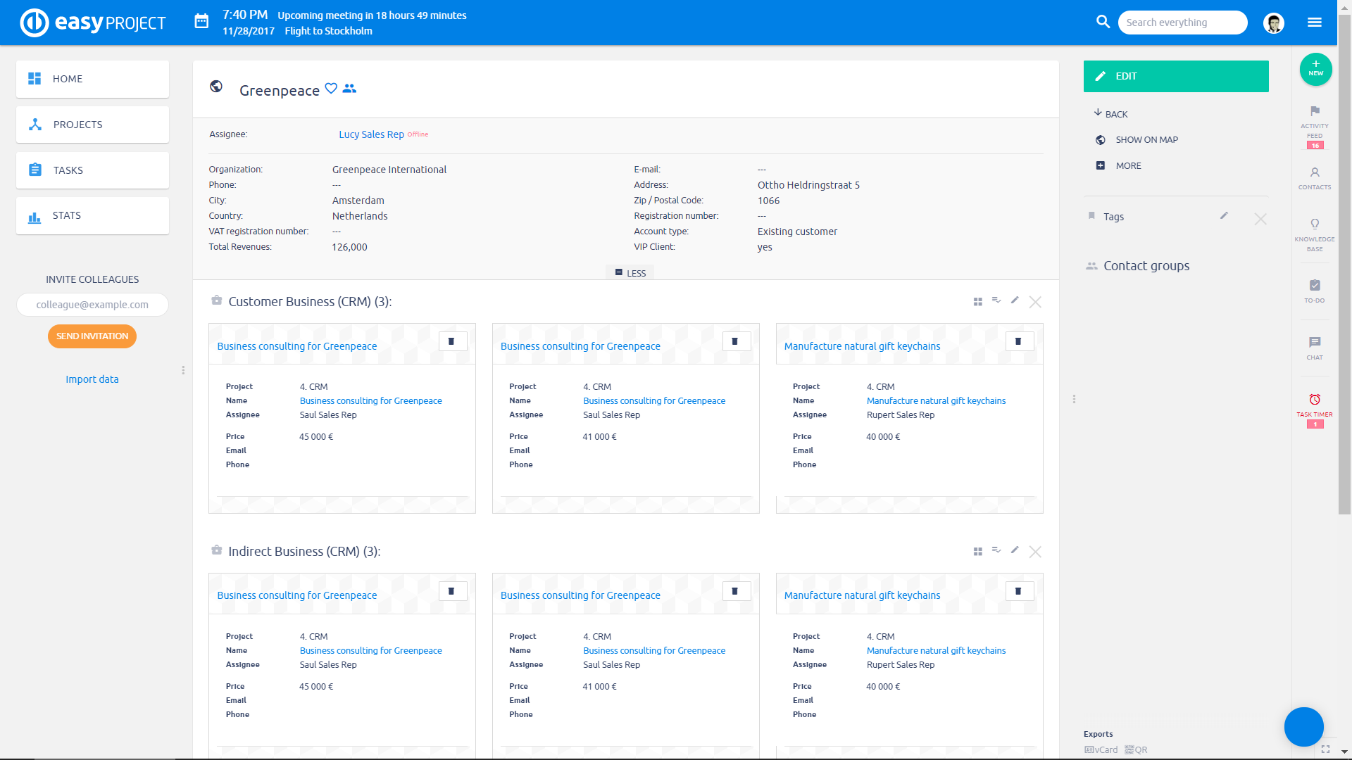This screenshot has height=760, width=1352.
Task: Click the colleague email input field
Action: [92, 305]
